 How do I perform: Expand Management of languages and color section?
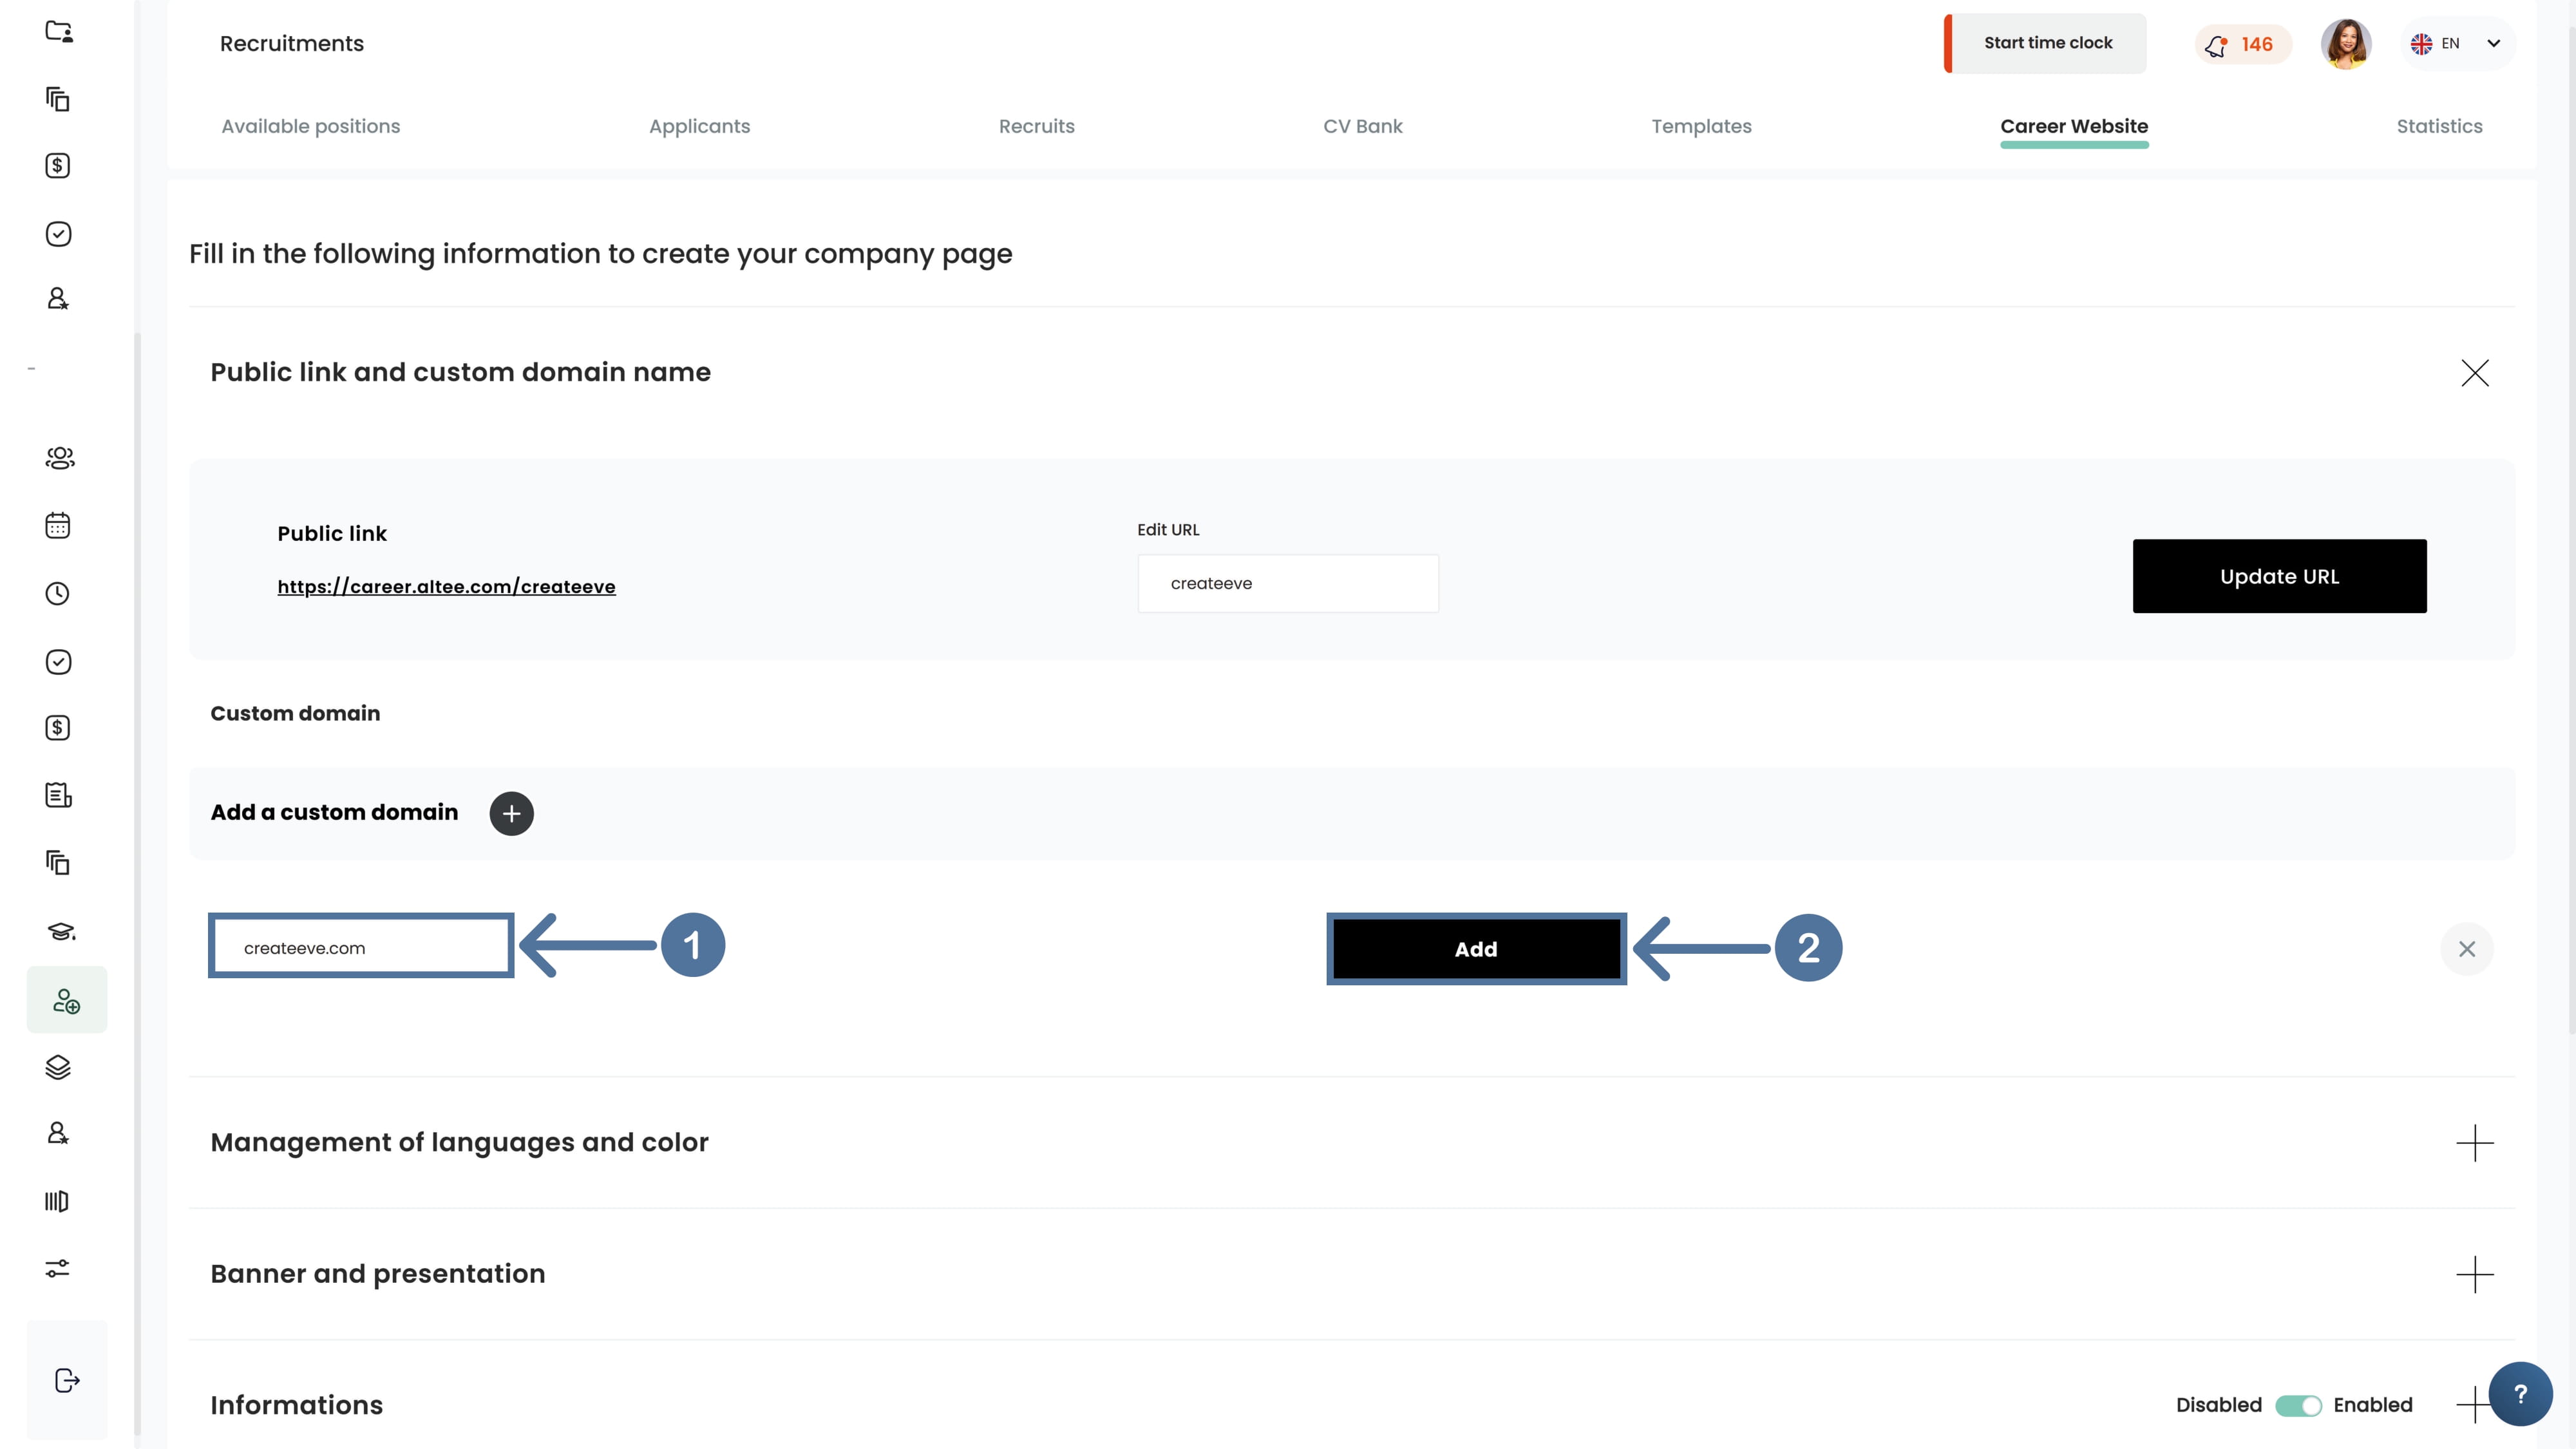click(2475, 1143)
